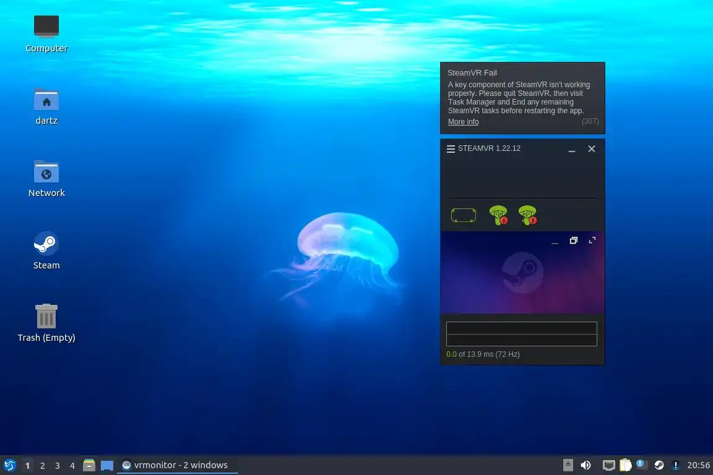The width and height of the screenshot is (713, 475).
Task: Click the VR headset status icon
Action: point(464,215)
